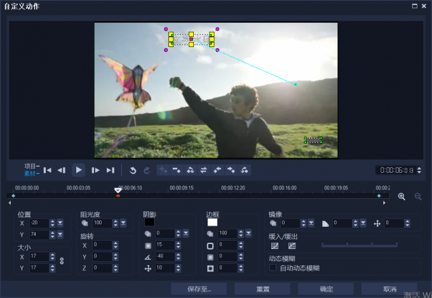Add a key frame with the plus-diamond icon
This screenshot has height=298, width=432.
163,170
